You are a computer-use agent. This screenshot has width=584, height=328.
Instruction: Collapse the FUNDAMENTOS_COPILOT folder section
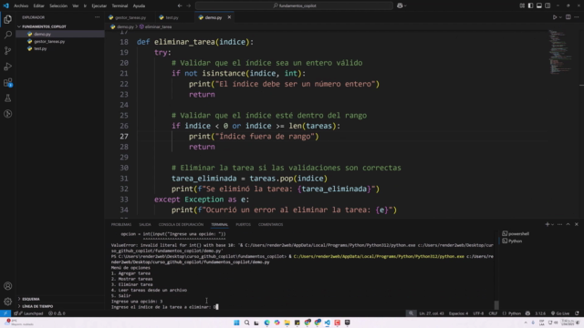pyautogui.click(x=44, y=26)
